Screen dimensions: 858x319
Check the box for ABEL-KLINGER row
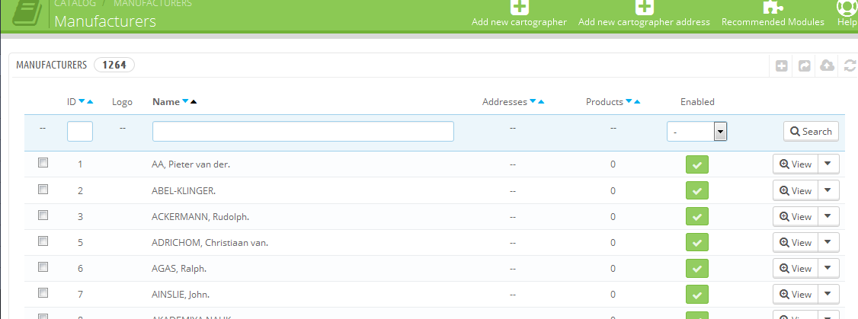point(43,190)
